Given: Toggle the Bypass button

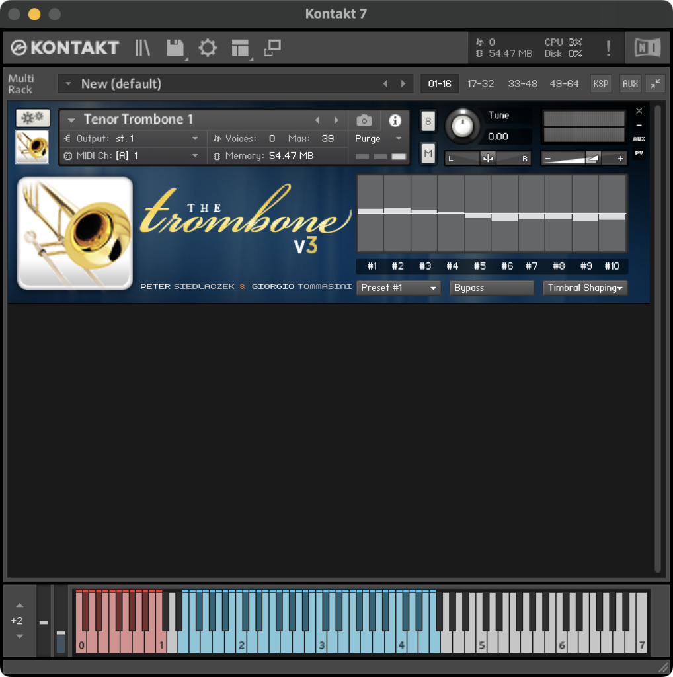Looking at the screenshot, I should coord(492,288).
